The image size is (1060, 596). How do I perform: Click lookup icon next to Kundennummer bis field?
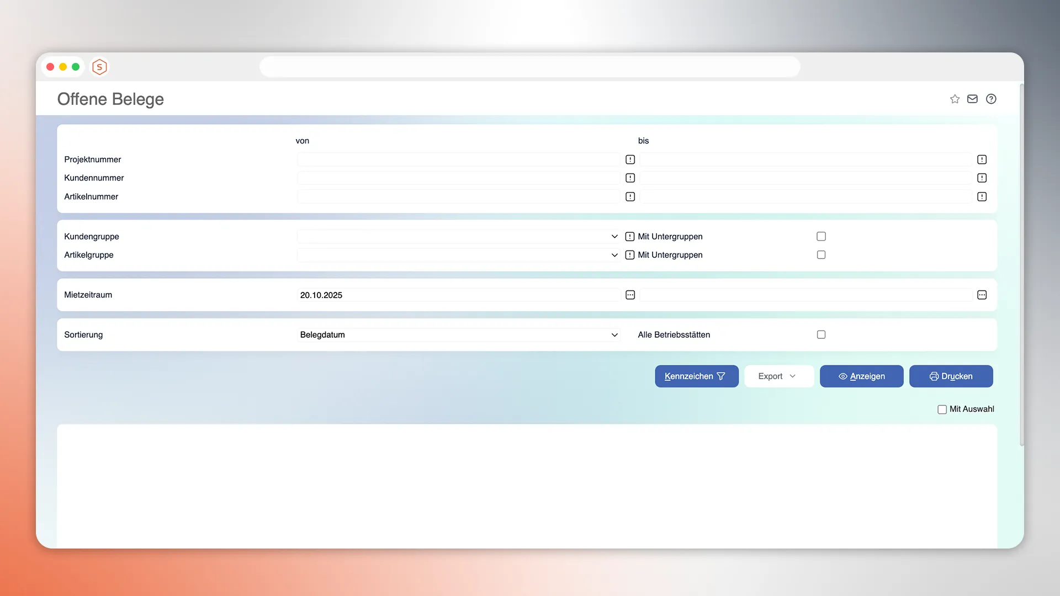point(982,178)
